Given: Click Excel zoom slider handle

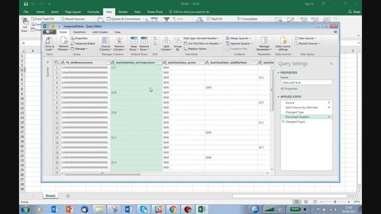Looking at the screenshot, I should (335, 202).
